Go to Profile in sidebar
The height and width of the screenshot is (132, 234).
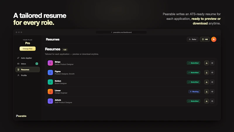(x=27, y=75)
